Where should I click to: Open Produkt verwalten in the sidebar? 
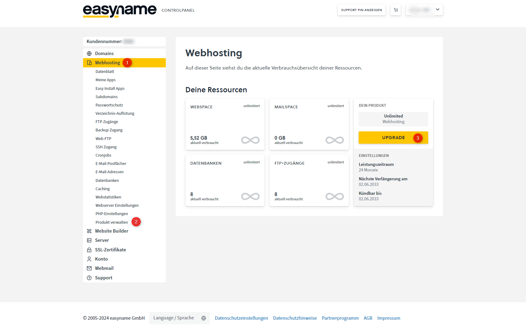tap(112, 222)
